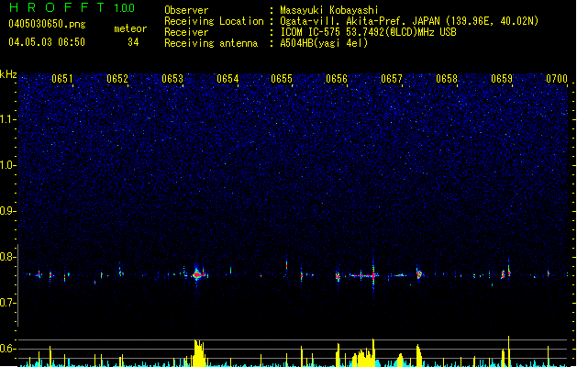Click the 0.8 kHz axis label

[8, 257]
